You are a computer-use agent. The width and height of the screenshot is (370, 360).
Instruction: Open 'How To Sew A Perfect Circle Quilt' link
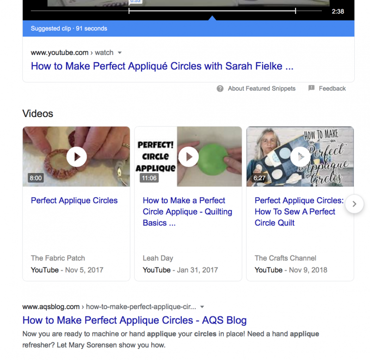pyautogui.click(x=299, y=211)
